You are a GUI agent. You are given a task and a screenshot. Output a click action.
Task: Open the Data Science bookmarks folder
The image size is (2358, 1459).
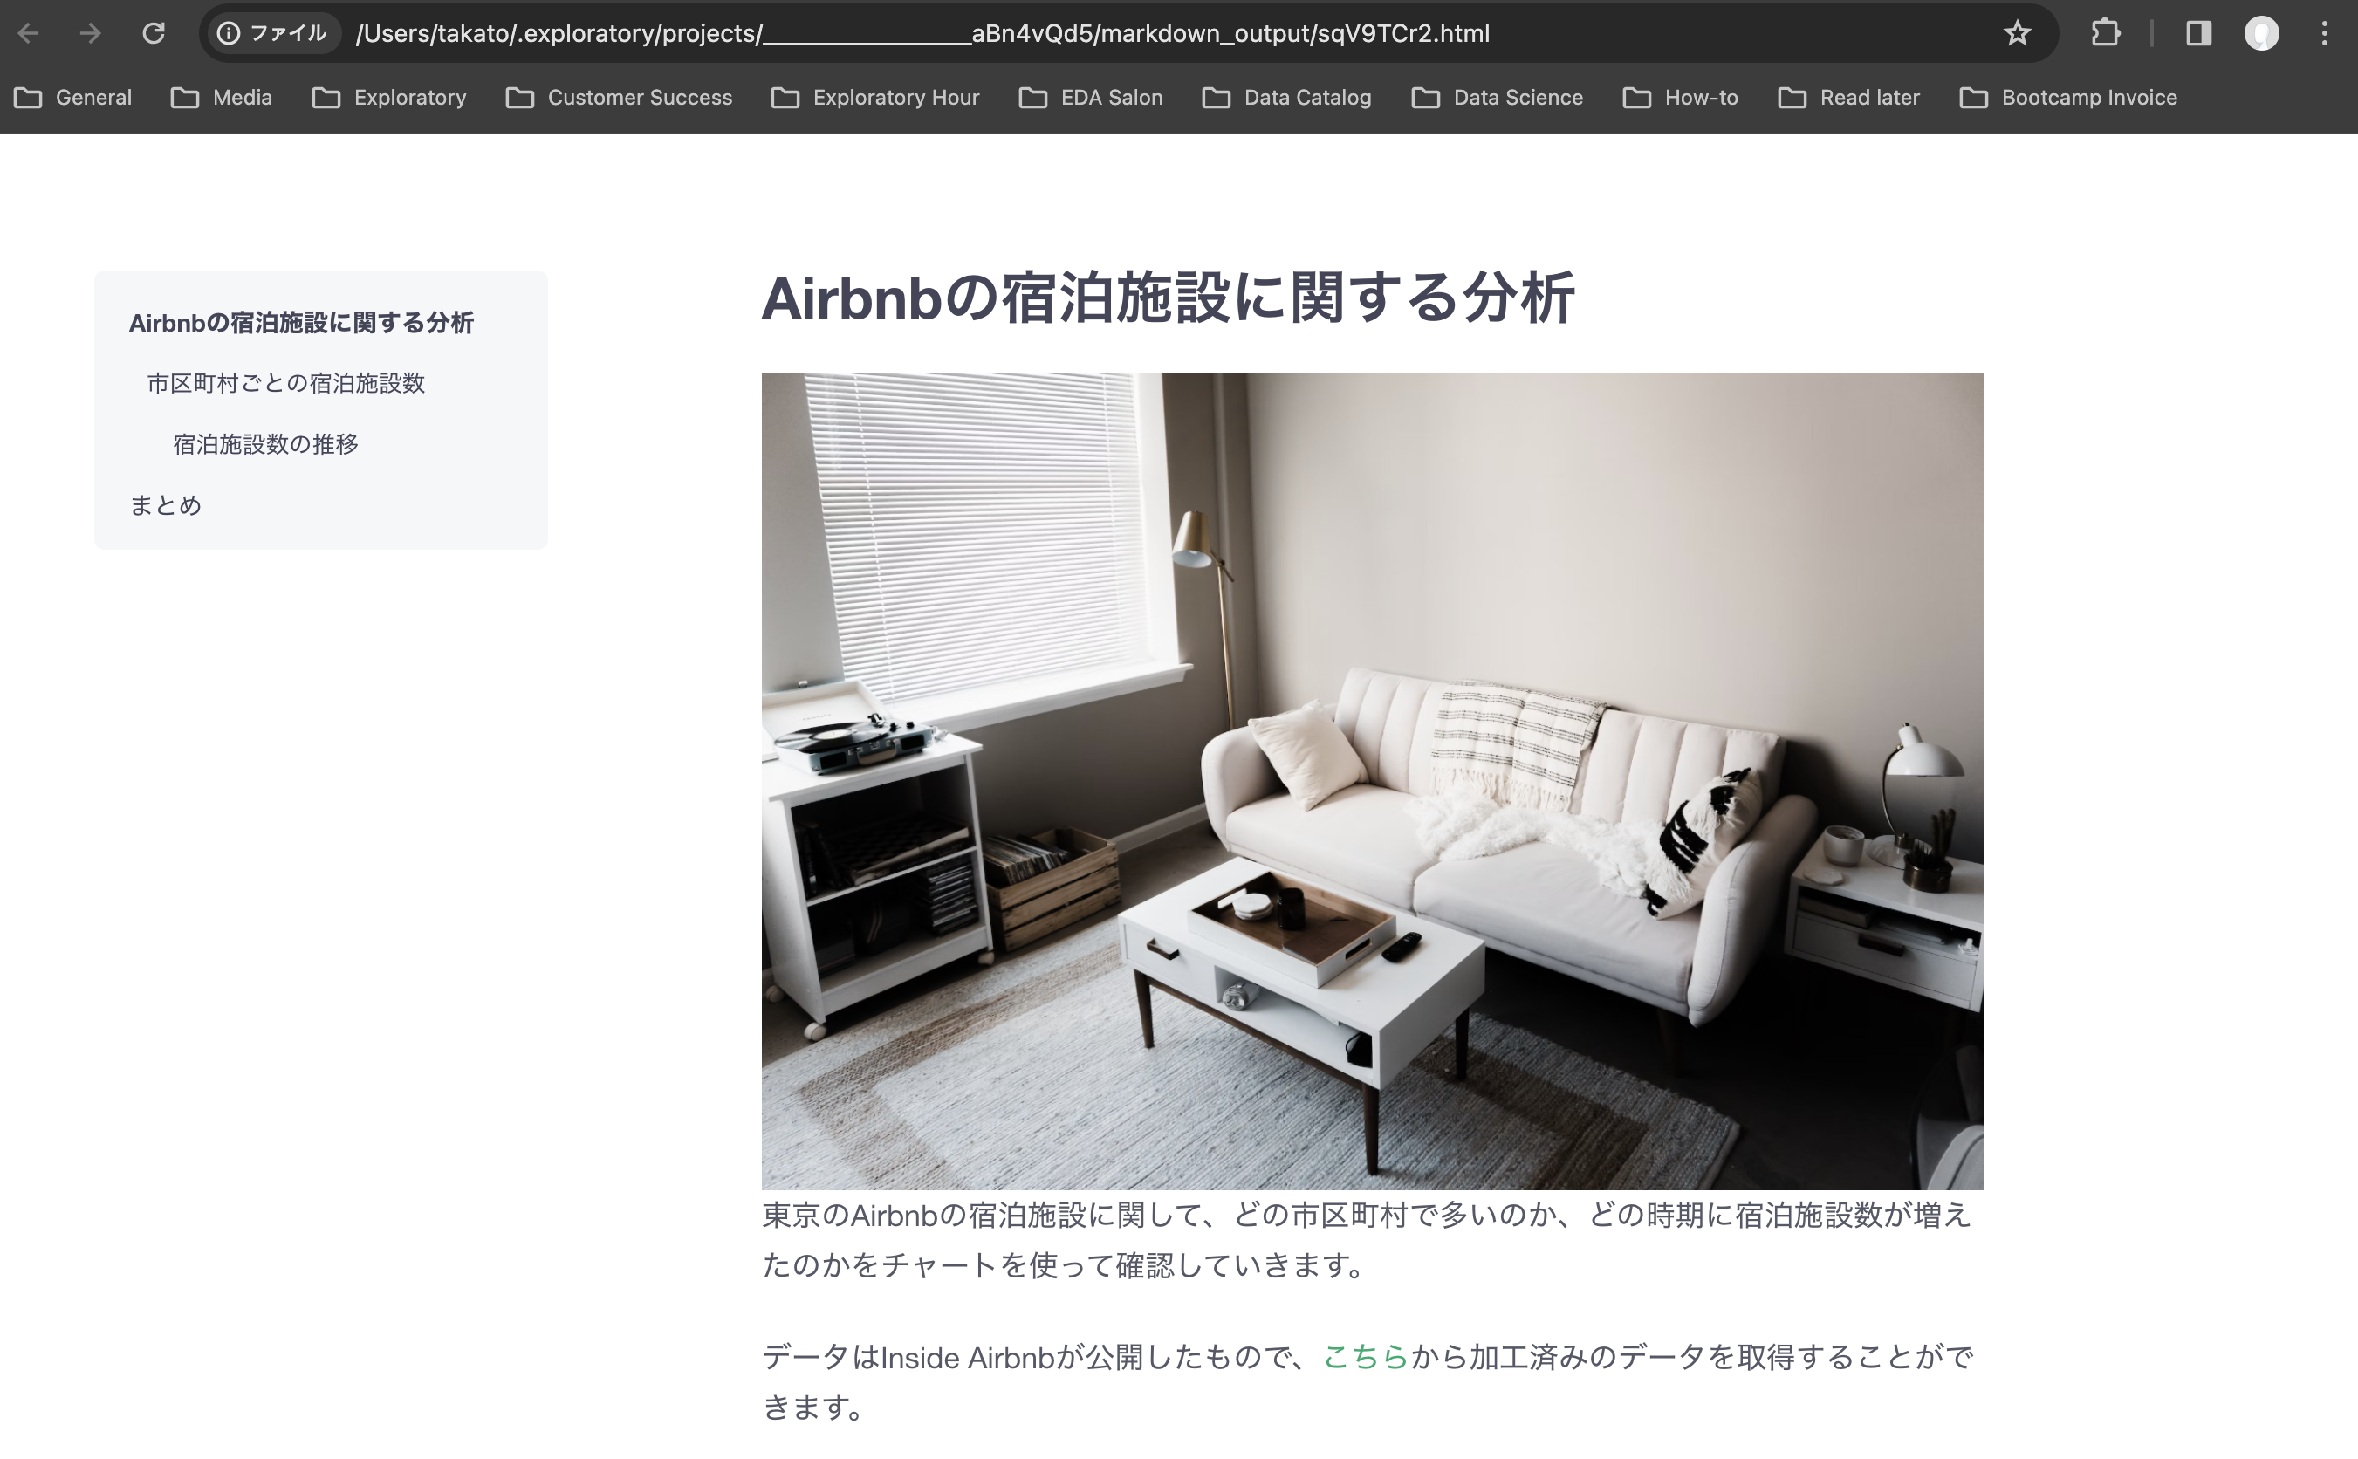click(1498, 98)
